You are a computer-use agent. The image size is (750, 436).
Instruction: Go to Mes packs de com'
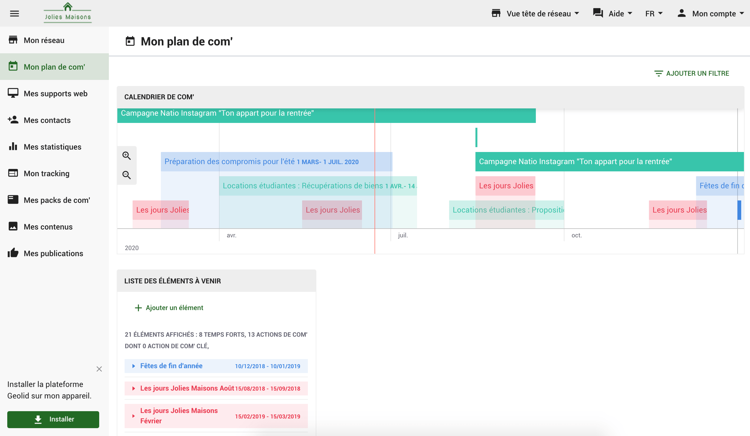(x=54, y=200)
